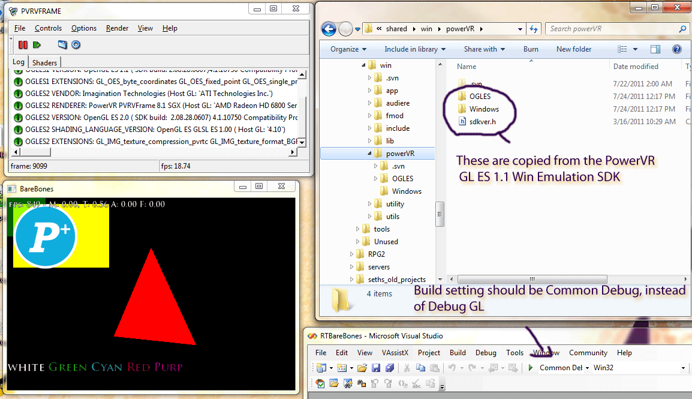This screenshot has width=692, height=399.
Task: Toggle the Explorer preview pane
Action: click(655, 49)
